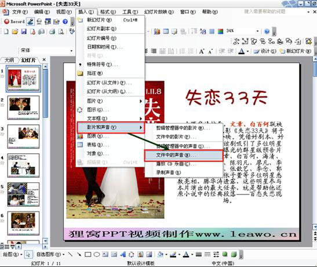Image resolution: width=317 pixels, height=267 pixels.
Task: Expand font color dropdown arrow in formatting toolbar
Action: pyautogui.click(x=247, y=52)
